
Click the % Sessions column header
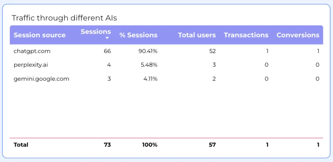[x=138, y=35]
